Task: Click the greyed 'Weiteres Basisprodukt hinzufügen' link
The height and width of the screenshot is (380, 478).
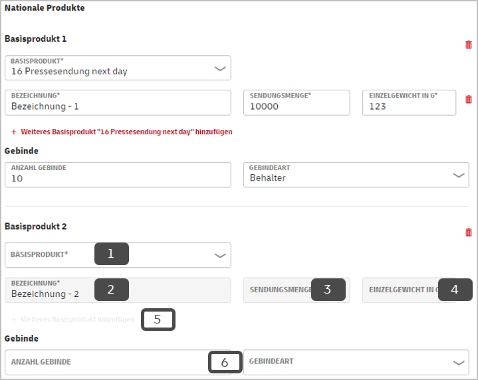Action: [x=73, y=320]
